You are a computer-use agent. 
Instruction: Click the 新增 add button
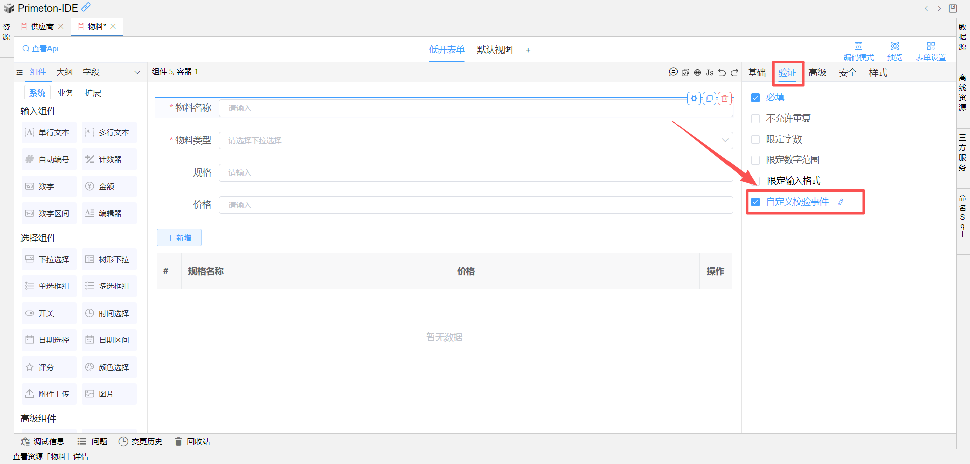point(179,238)
